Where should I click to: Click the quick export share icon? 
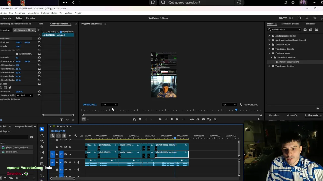(x=299, y=18)
